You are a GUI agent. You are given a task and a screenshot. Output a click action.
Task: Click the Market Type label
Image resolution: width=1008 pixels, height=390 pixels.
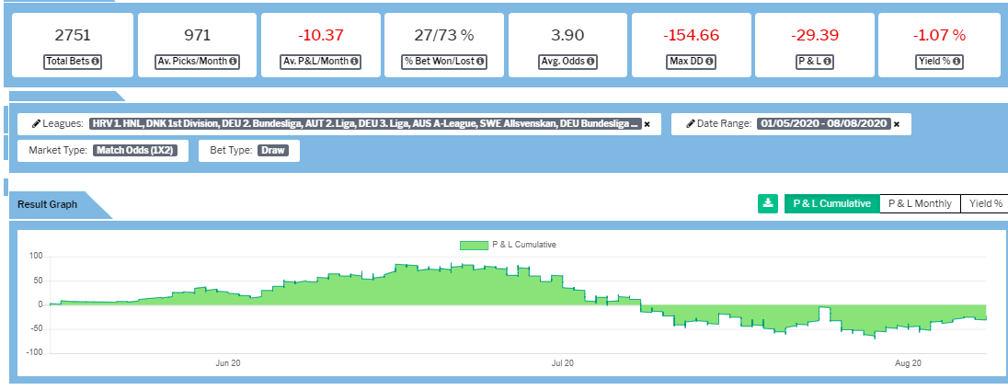(x=58, y=151)
